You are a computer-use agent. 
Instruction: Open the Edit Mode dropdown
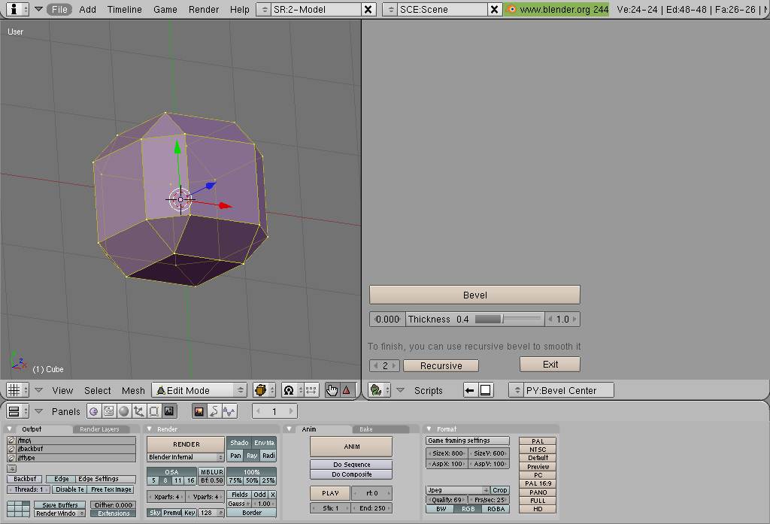point(199,390)
